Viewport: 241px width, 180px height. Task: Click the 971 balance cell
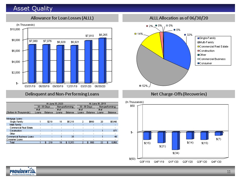click(x=115, y=131)
